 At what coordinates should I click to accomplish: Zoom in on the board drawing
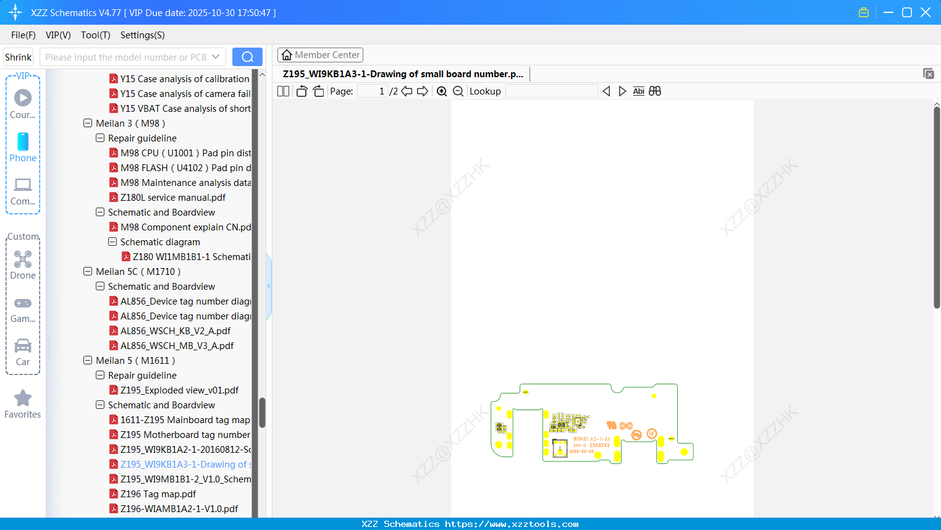point(442,91)
